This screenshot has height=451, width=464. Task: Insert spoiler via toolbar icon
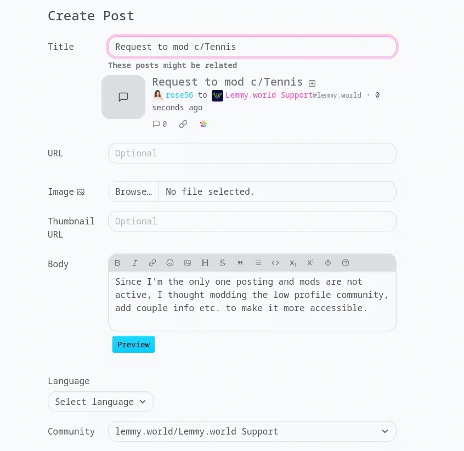pos(328,263)
